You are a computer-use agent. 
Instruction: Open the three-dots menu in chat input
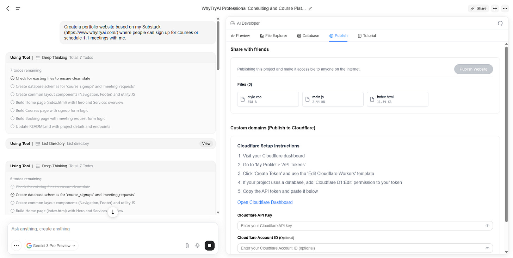16,245
